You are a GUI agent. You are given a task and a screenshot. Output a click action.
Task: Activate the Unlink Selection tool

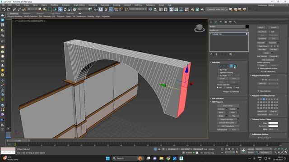[19, 9]
